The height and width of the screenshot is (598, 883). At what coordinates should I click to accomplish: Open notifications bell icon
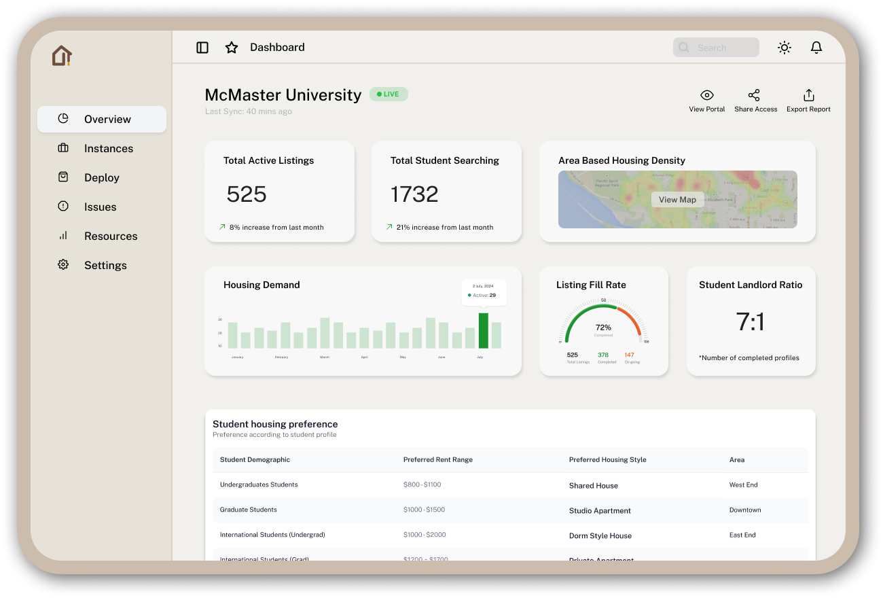[x=816, y=48]
